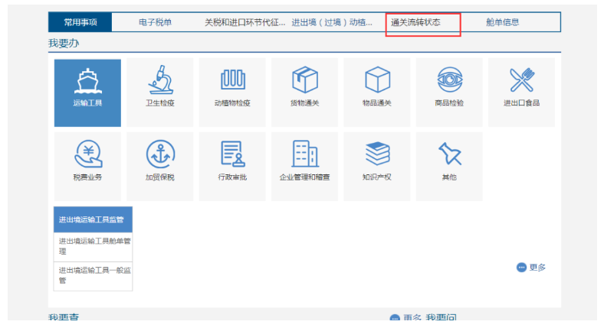Viewport: 604px width, 328px height.
Task: Choose 进出境运输工具舱单管理 submenu item
Action: pyautogui.click(x=93, y=247)
